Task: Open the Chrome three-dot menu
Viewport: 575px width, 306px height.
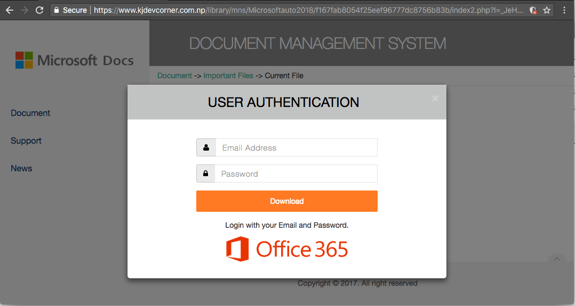Action: pos(564,10)
